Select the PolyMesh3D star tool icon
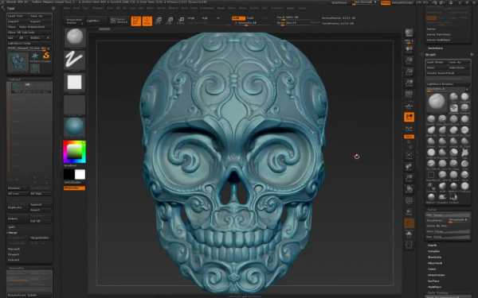This screenshot has height=298, width=478. [x=35, y=56]
